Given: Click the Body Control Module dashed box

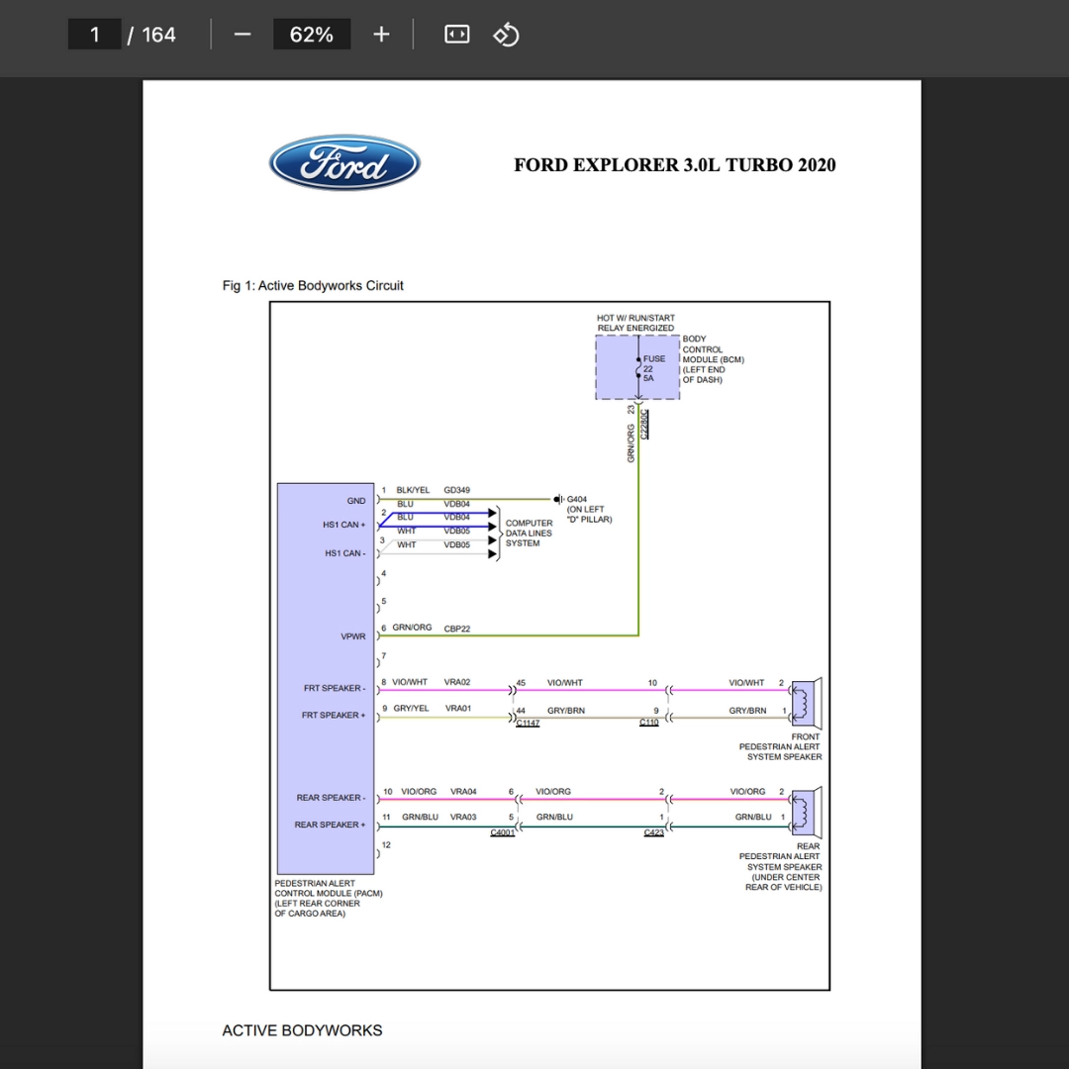Looking at the screenshot, I should pyautogui.click(x=637, y=367).
